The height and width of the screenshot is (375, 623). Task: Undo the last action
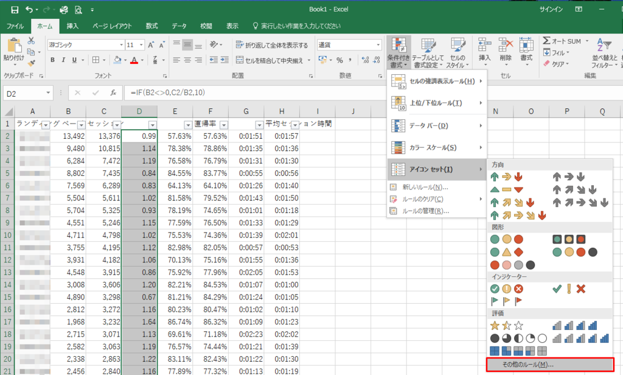click(29, 10)
